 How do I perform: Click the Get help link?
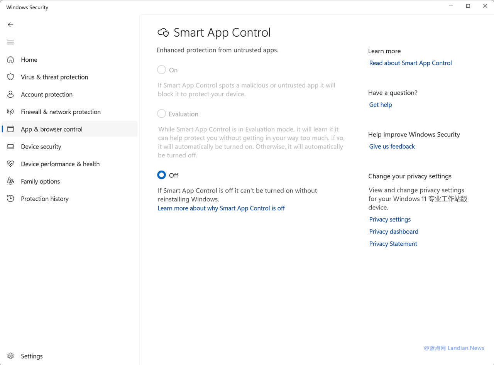pos(381,105)
